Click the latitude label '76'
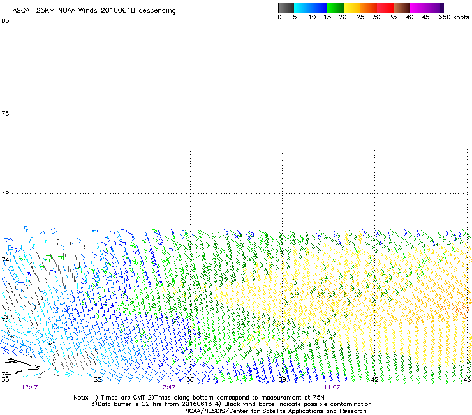The image size is (472, 415). [x=5, y=192]
